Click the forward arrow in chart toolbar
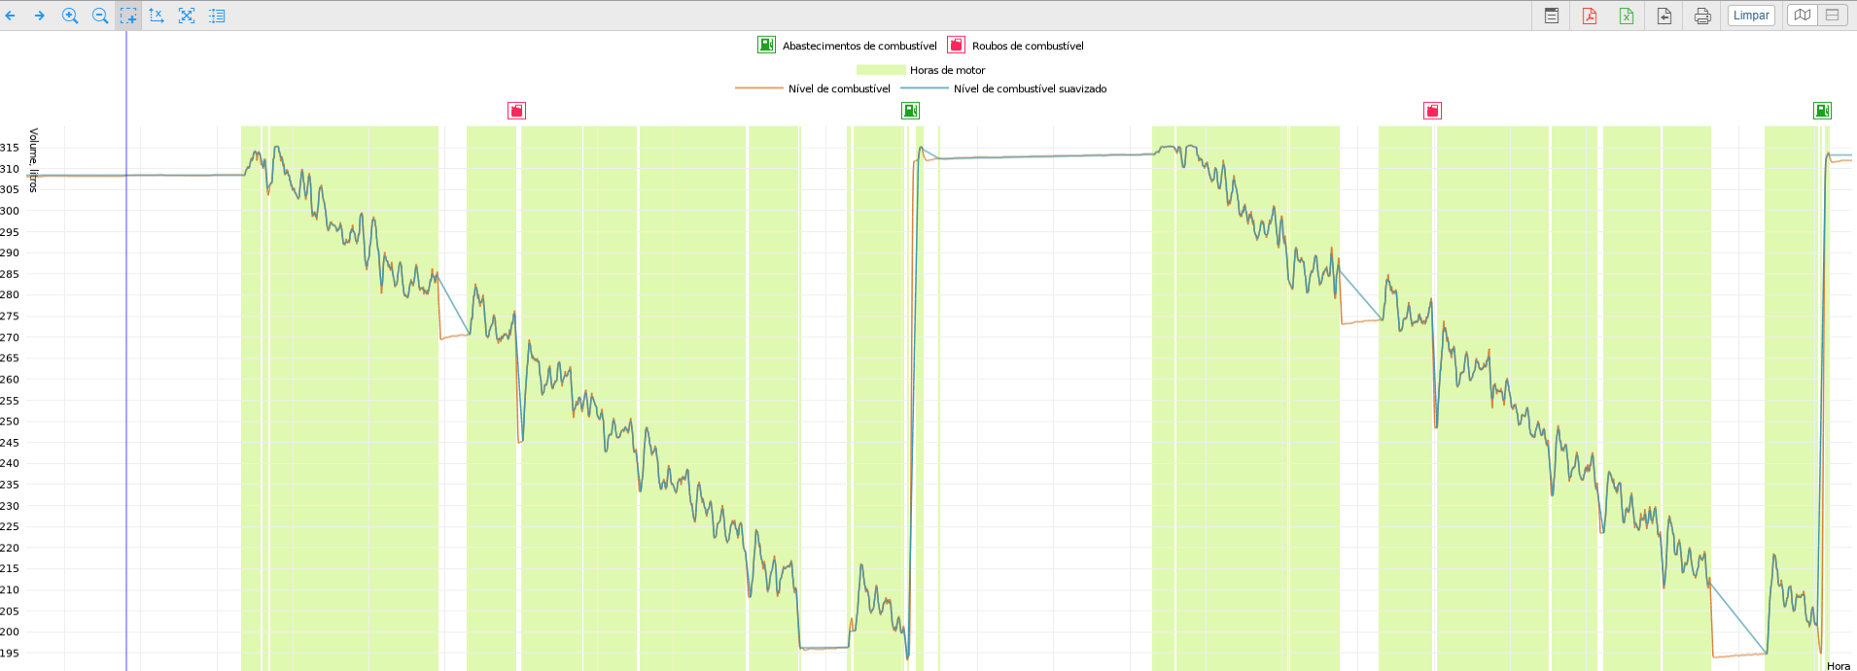This screenshot has width=1857, height=671. pos(40,16)
